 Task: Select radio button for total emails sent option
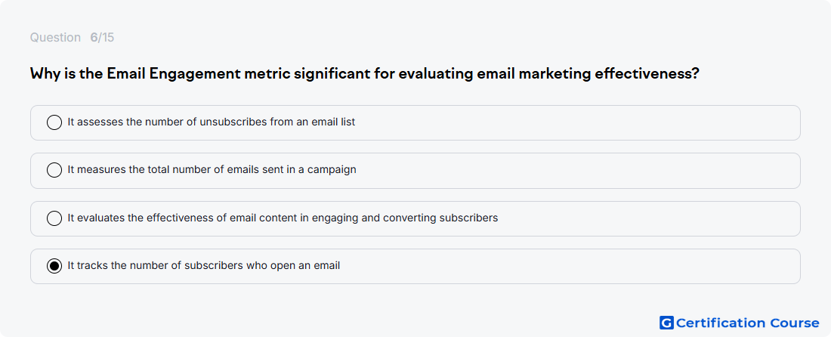[54, 170]
